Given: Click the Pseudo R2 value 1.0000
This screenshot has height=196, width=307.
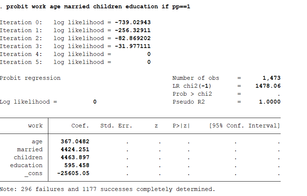Looking at the screenshot, I should coord(269,102).
